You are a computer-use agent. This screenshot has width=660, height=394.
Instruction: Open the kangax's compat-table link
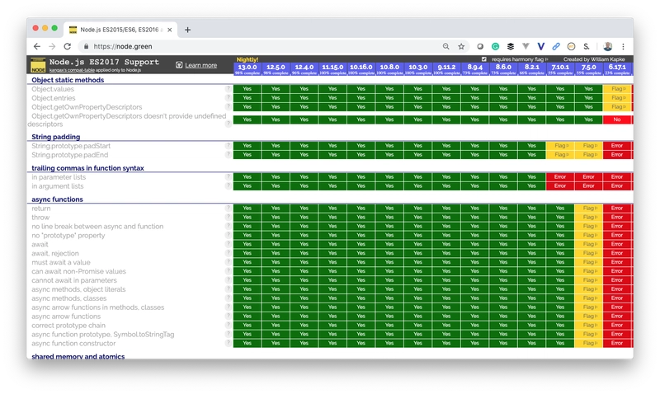click(70, 72)
